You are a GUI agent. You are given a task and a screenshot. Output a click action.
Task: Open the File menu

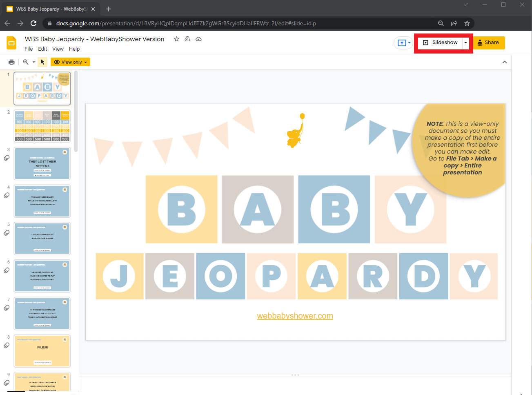click(29, 49)
